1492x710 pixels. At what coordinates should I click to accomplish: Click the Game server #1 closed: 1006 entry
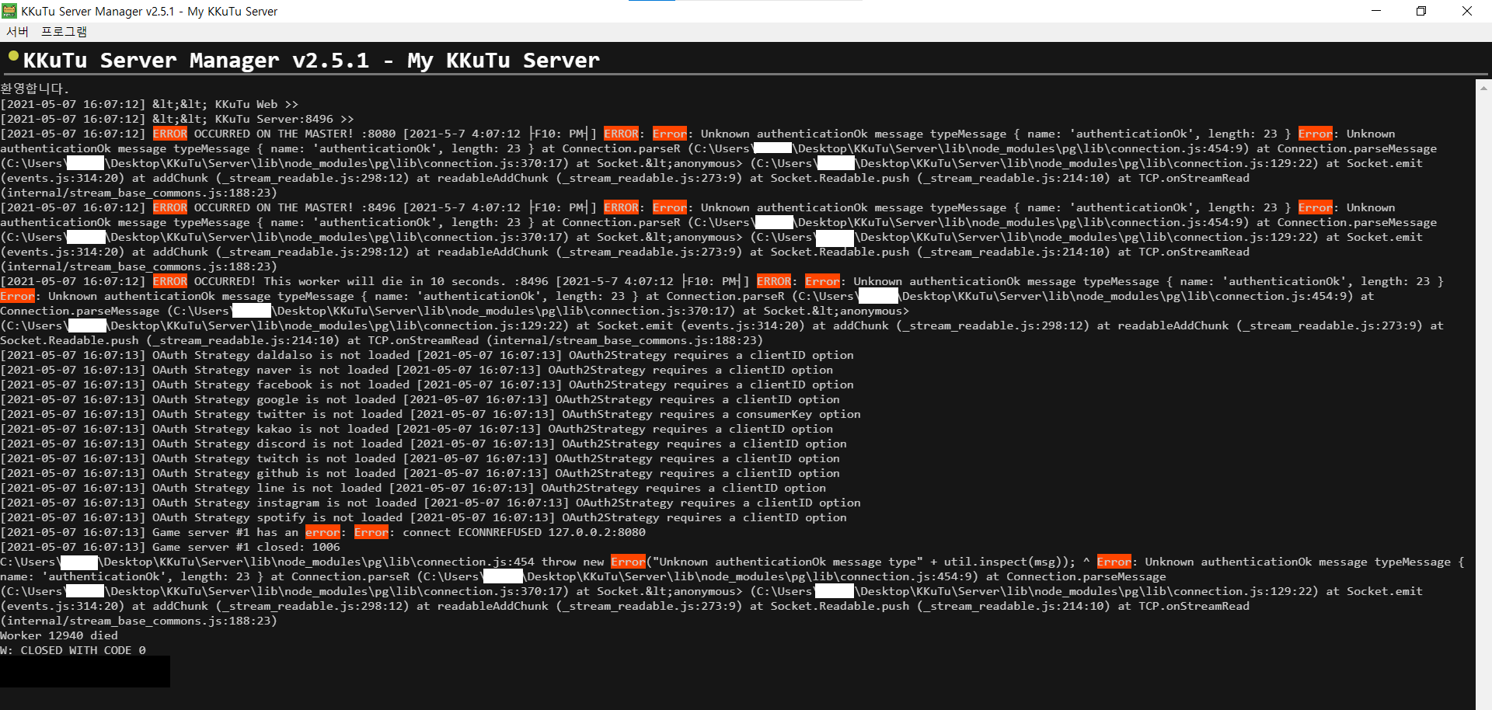[x=171, y=547]
